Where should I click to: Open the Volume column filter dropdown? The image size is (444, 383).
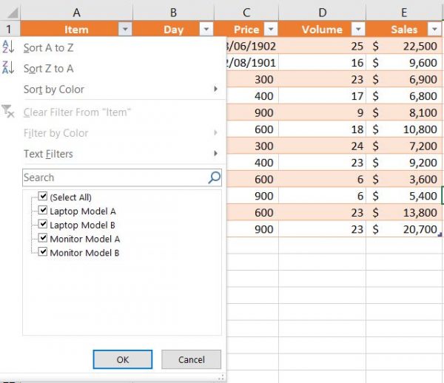[358, 29]
